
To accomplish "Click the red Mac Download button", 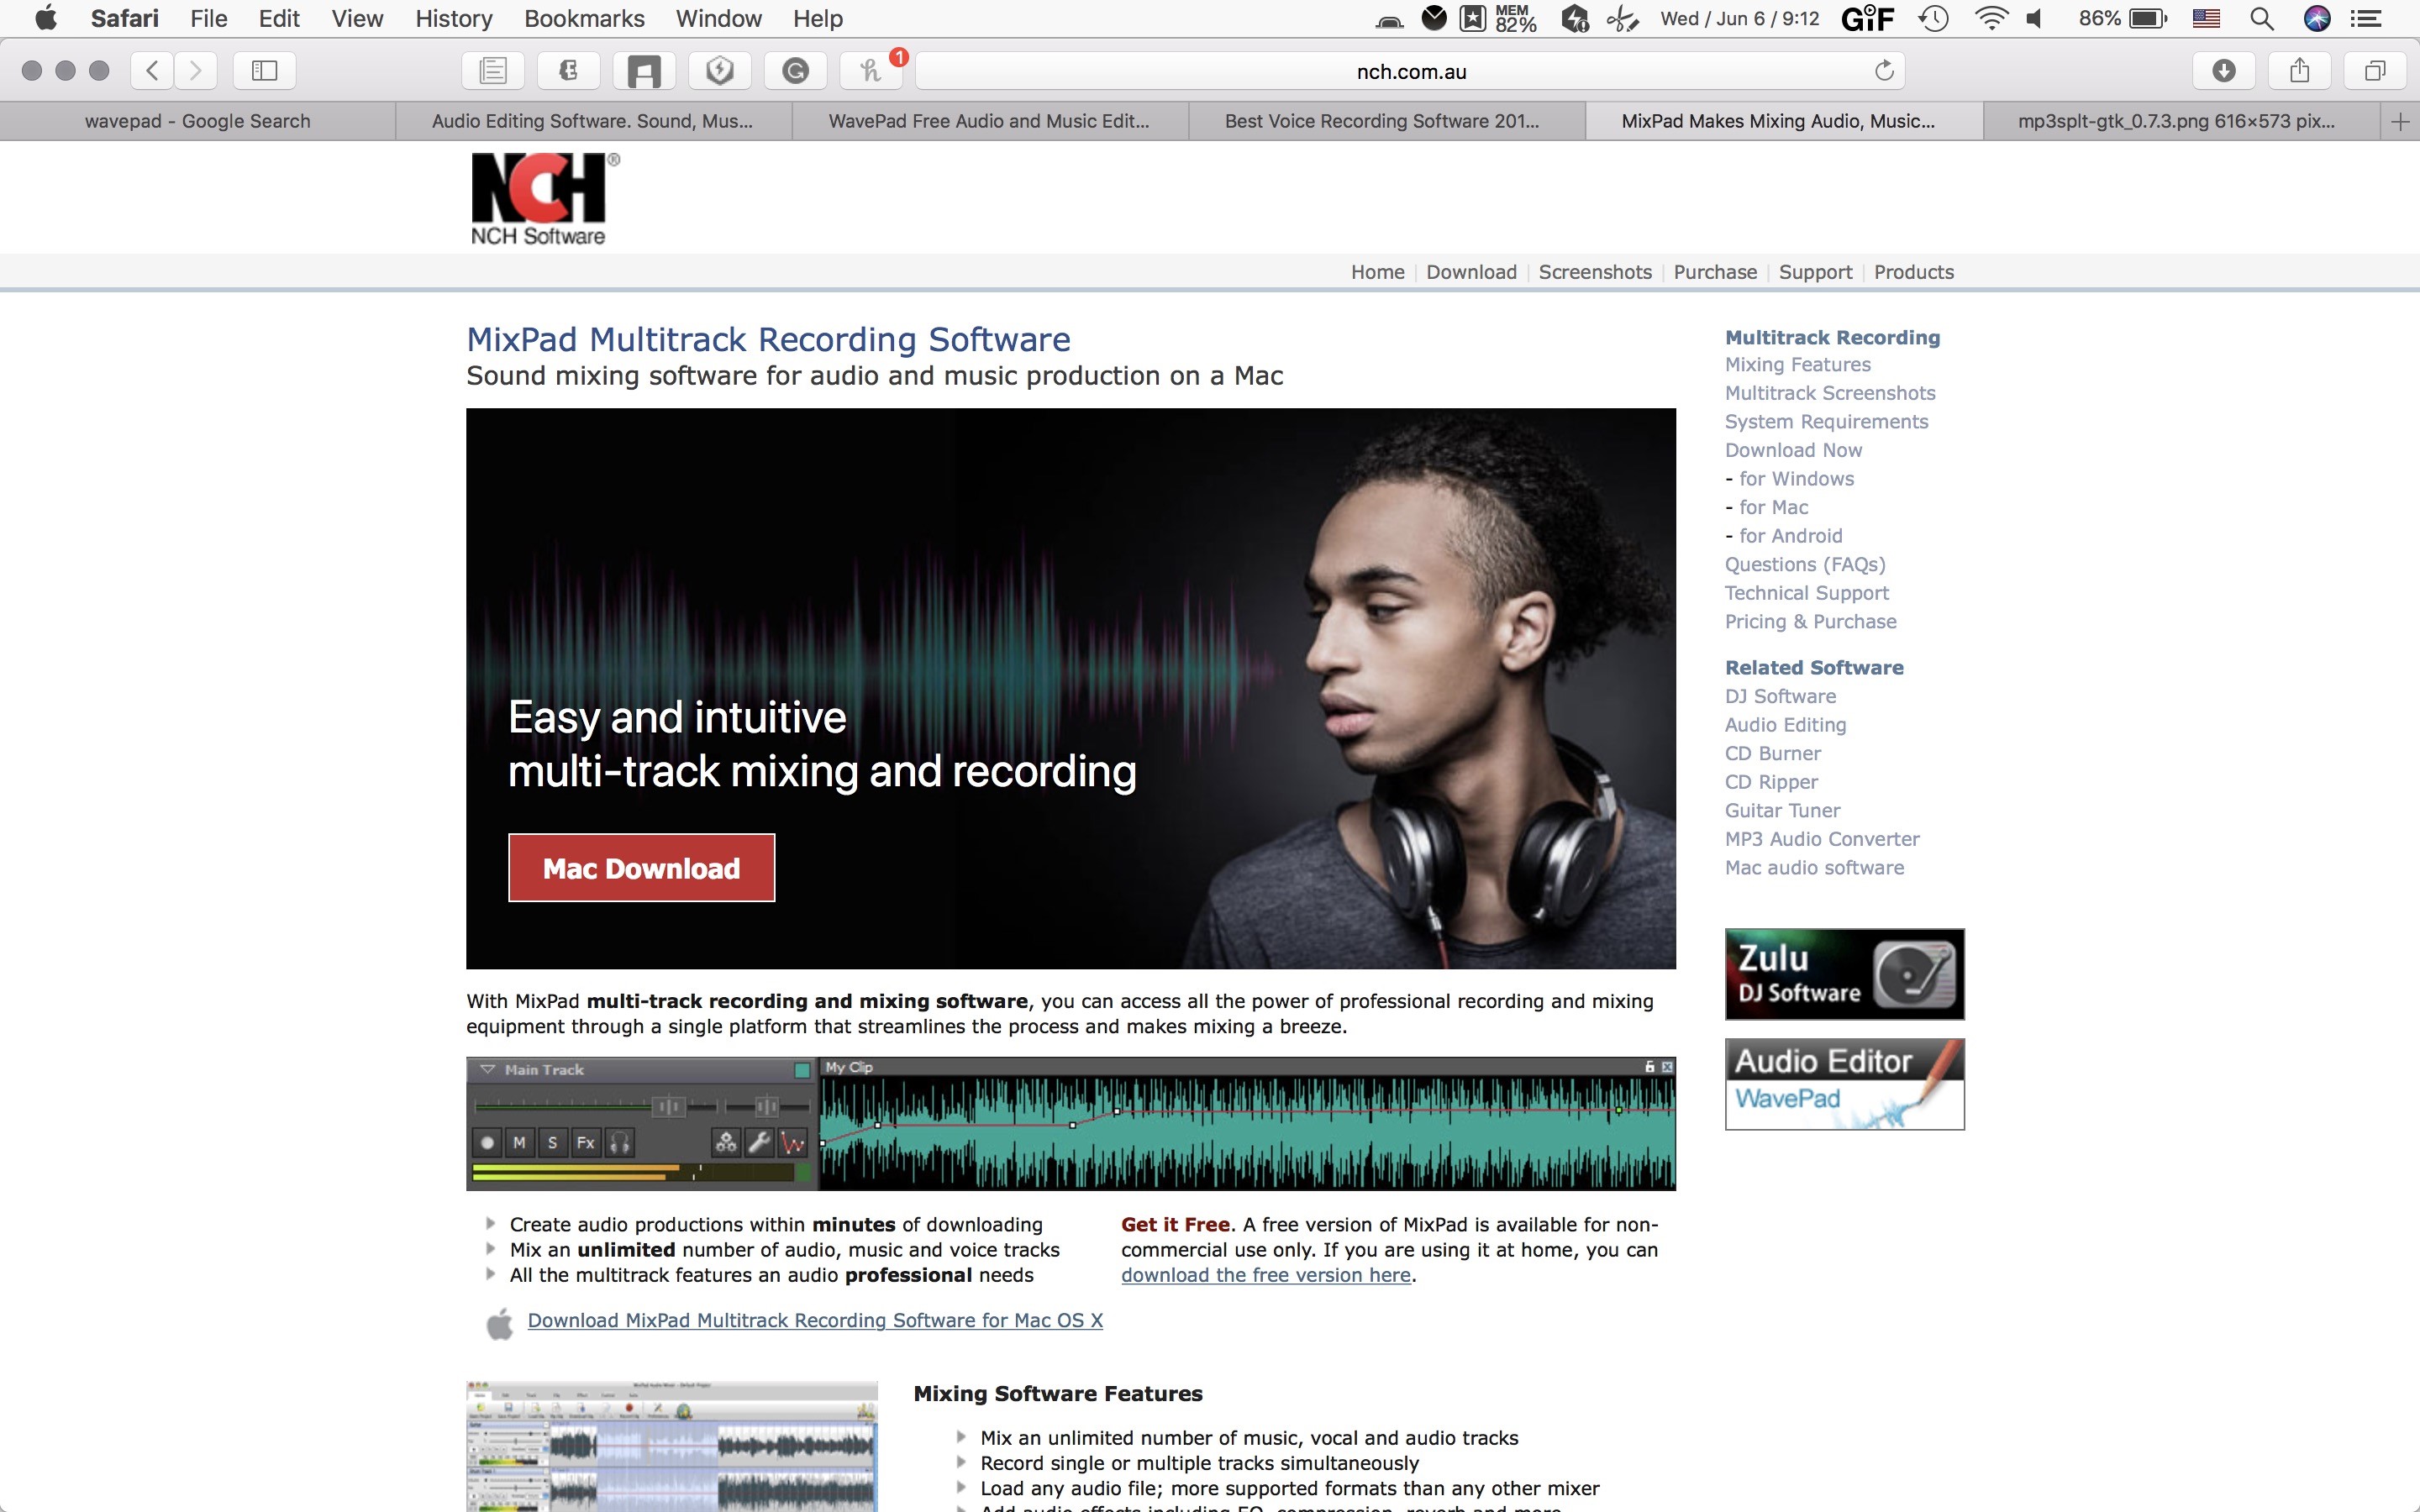I will tap(641, 867).
